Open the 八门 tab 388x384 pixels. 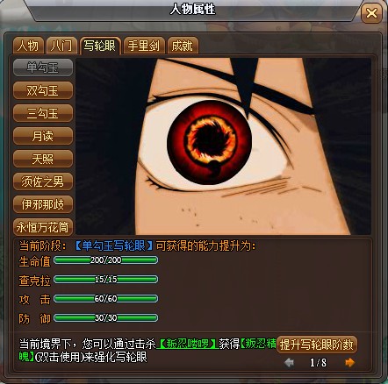tap(61, 46)
